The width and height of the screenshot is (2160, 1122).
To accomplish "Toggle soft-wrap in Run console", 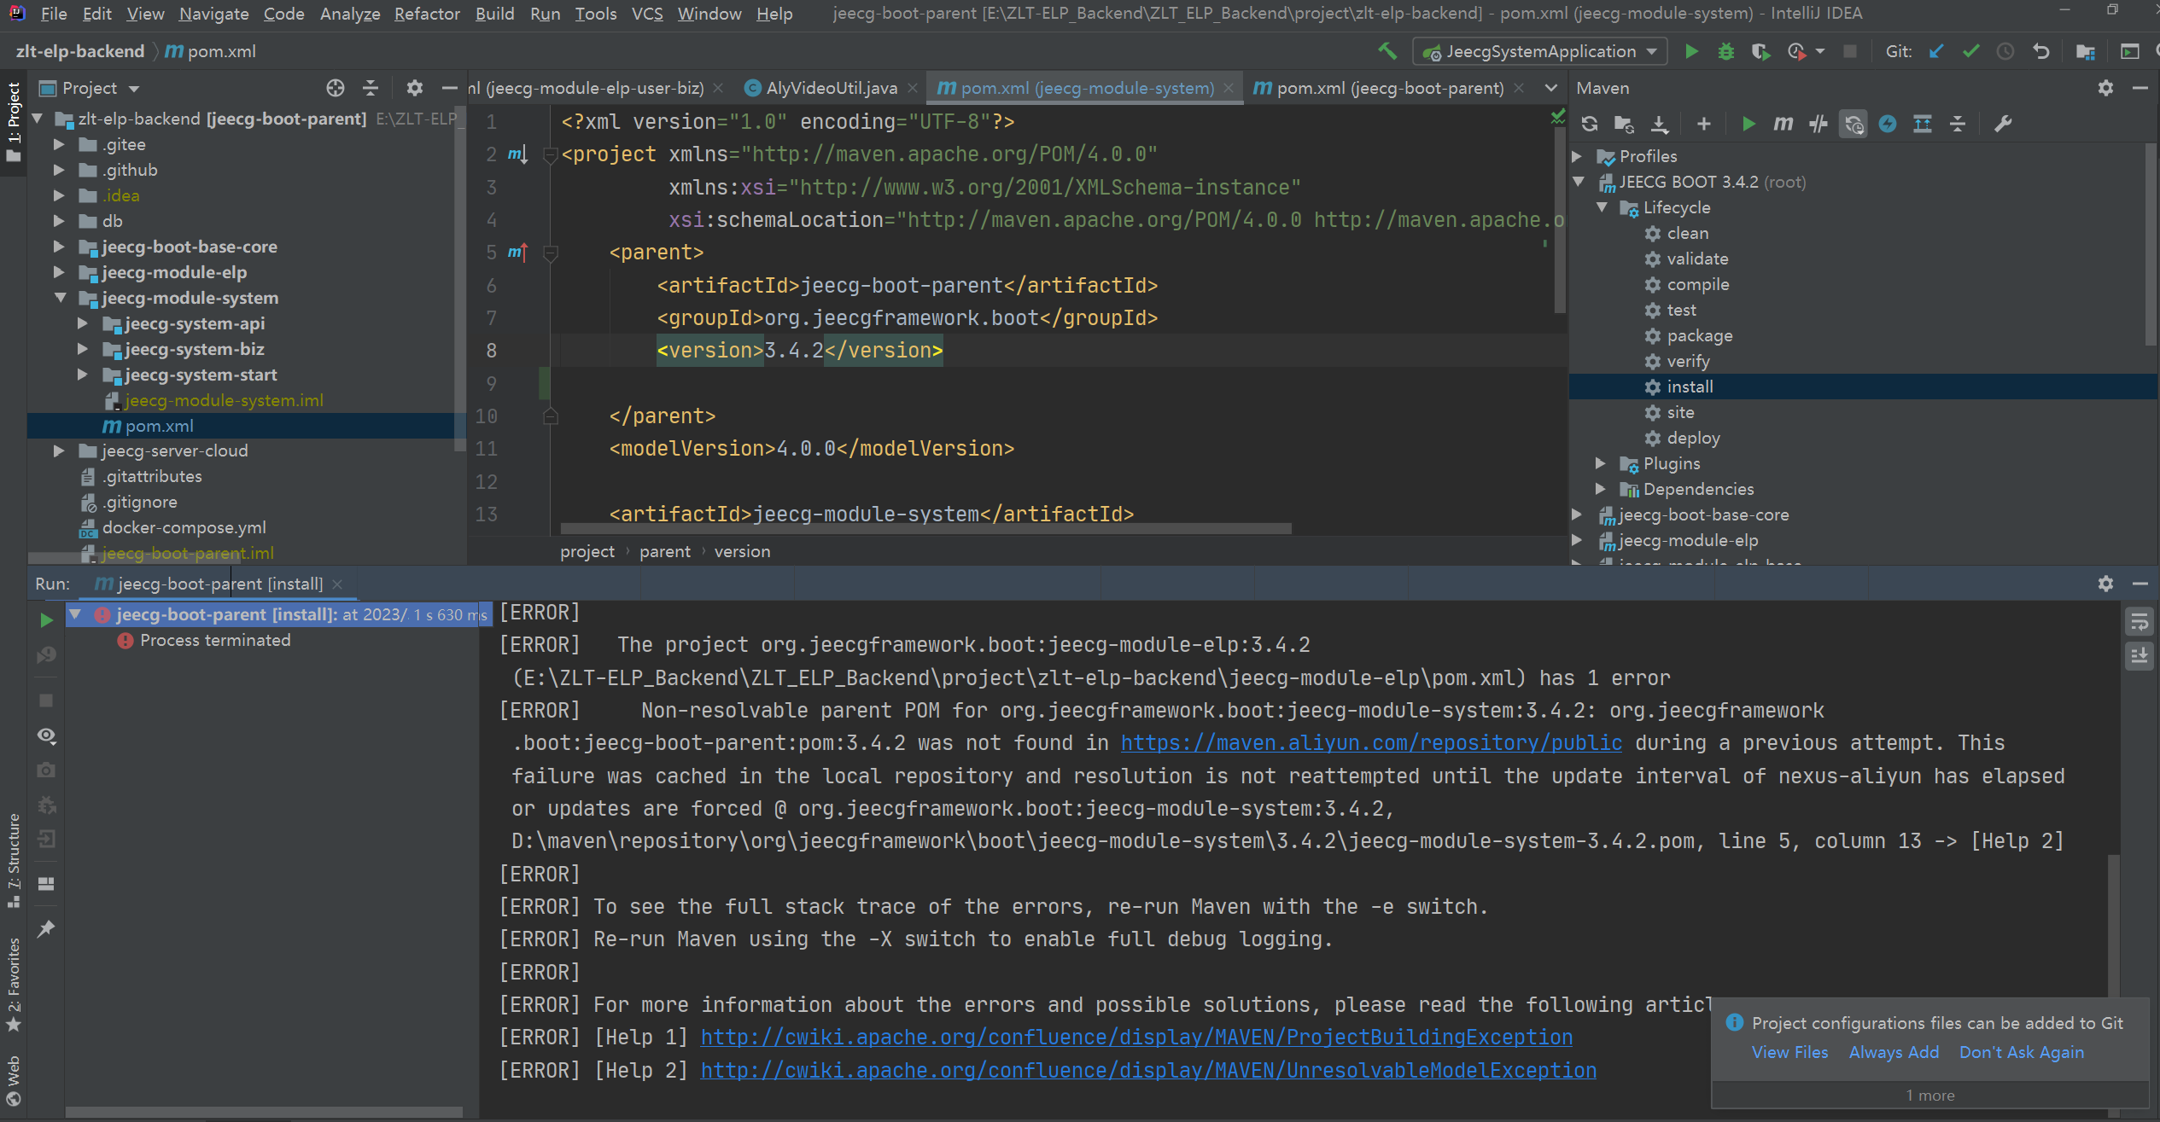I will pos(2139,622).
